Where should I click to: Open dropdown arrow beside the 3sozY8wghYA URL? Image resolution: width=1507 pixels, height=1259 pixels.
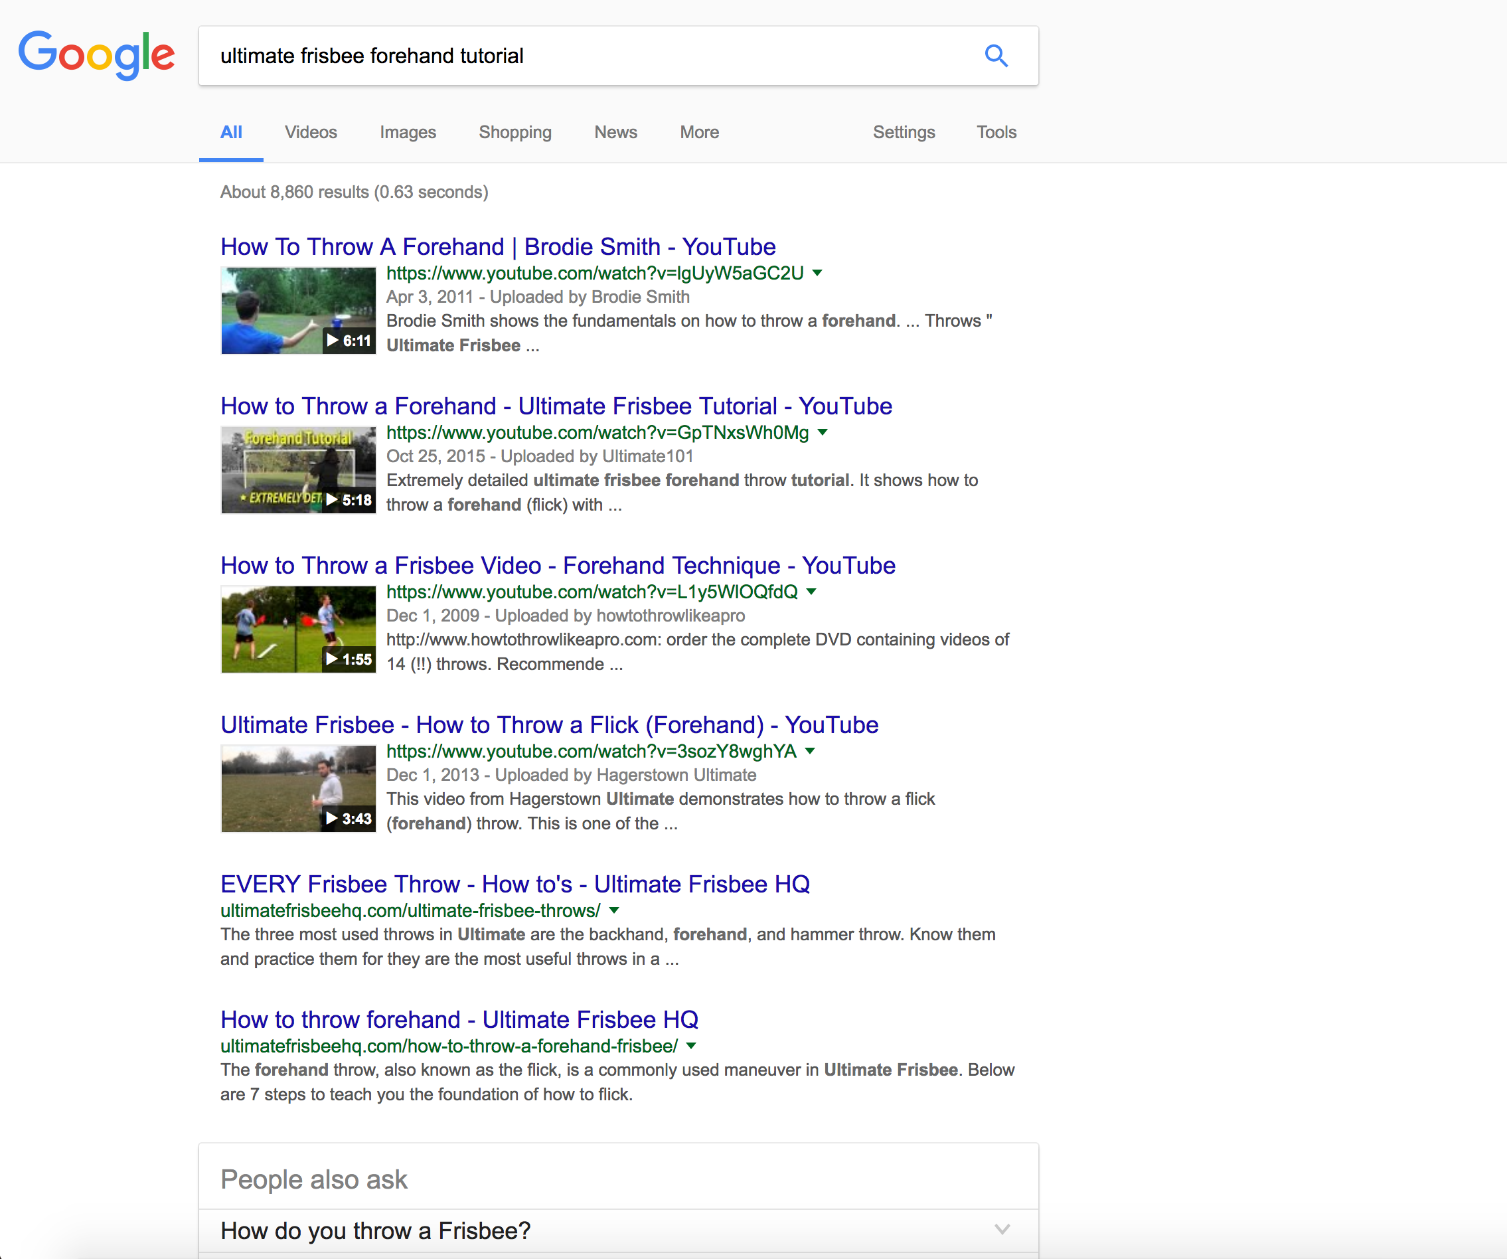pyautogui.click(x=810, y=751)
